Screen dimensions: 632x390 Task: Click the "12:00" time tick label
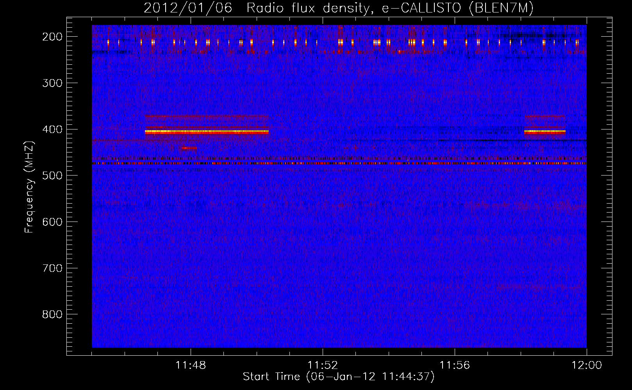click(587, 365)
